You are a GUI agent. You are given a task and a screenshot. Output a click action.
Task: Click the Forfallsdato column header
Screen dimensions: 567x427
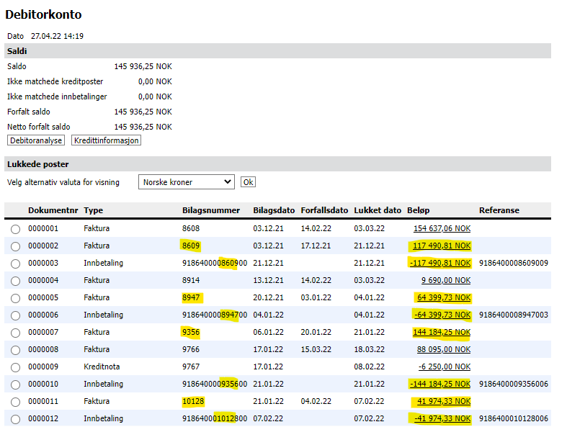pos(324,210)
